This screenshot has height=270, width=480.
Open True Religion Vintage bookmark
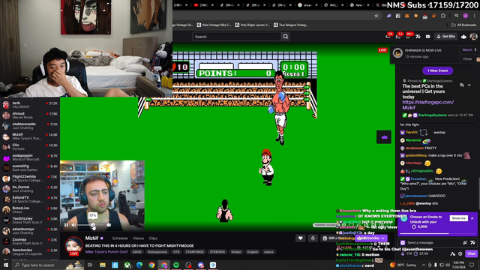click(x=291, y=25)
